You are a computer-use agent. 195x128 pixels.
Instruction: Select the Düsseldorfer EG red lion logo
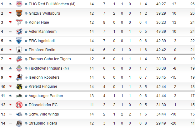pos(19,105)
